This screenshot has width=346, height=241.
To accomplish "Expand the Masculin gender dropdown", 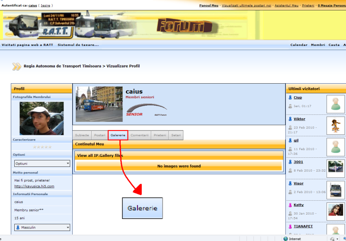I will click(42, 227).
